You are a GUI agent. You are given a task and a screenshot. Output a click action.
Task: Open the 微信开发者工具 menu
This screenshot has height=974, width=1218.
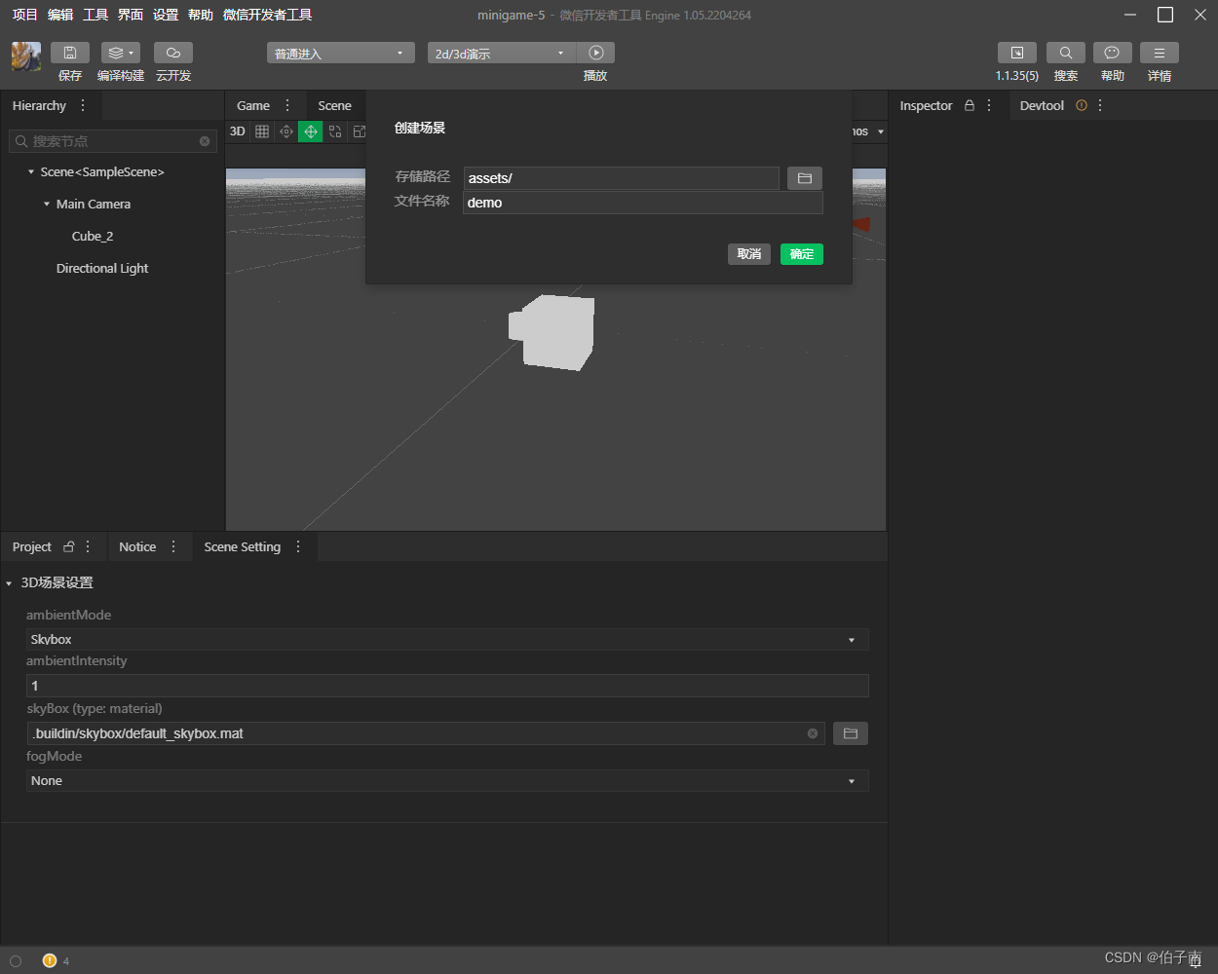pyautogui.click(x=268, y=15)
